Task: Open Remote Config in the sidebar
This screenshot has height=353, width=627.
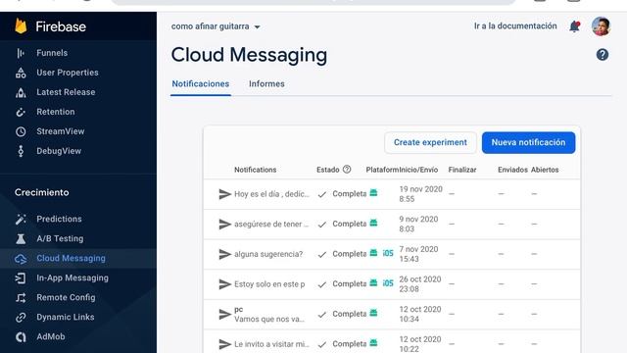Action: 66,297
